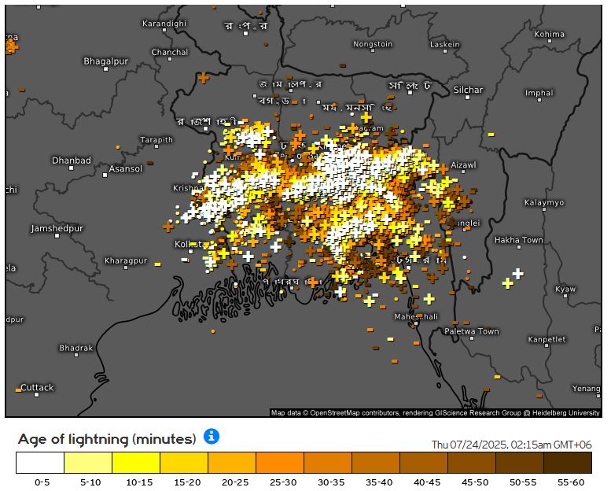Select the dark brown 55-60 minute swatch
The height and width of the screenshot is (491, 611).
[567, 462]
